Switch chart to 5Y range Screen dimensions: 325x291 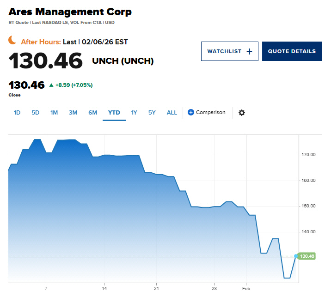152,113
